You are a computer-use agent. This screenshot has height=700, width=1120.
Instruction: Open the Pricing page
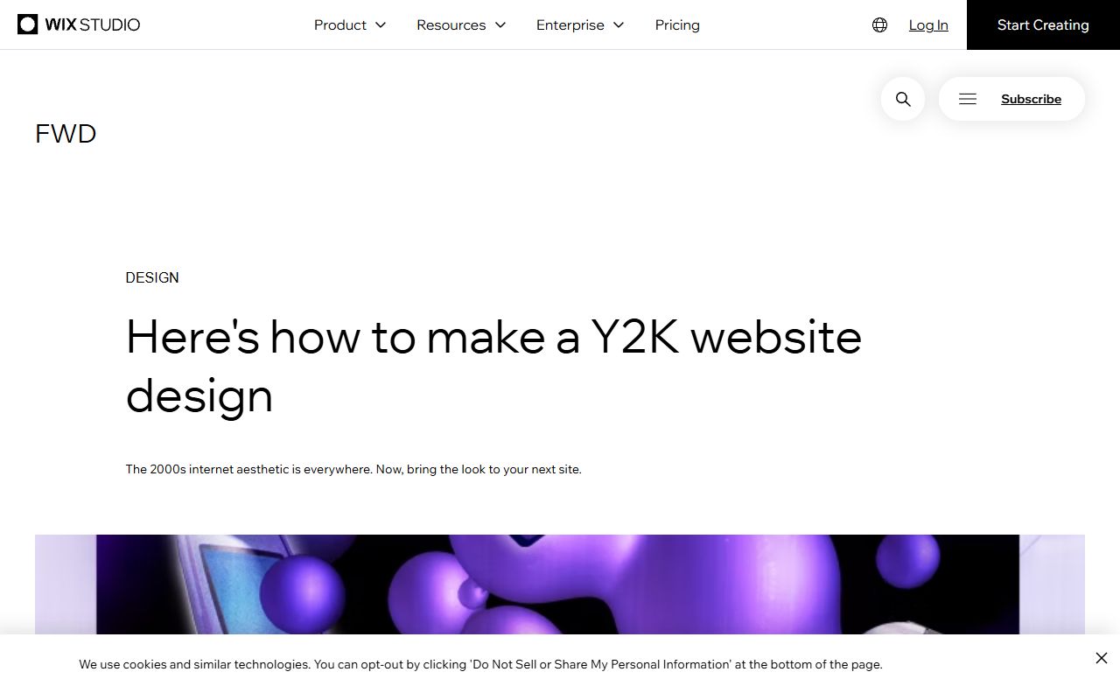[677, 24]
